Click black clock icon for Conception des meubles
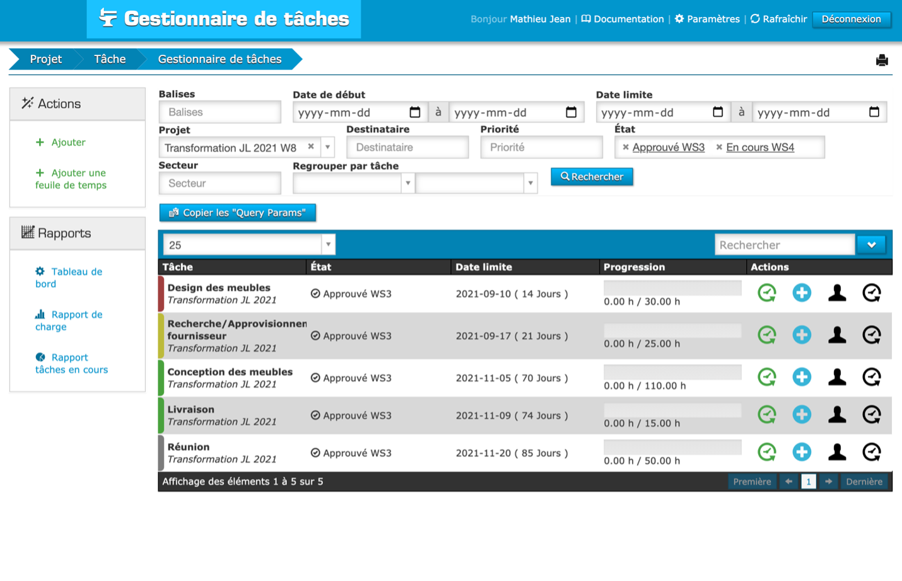This screenshot has height=581, width=902. [x=871, y=377]
